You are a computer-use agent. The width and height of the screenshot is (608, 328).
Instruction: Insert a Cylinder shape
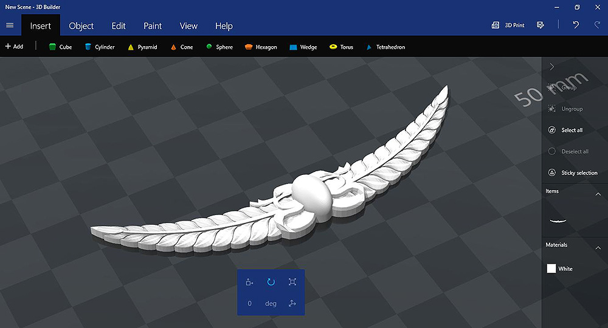(100, 47)
